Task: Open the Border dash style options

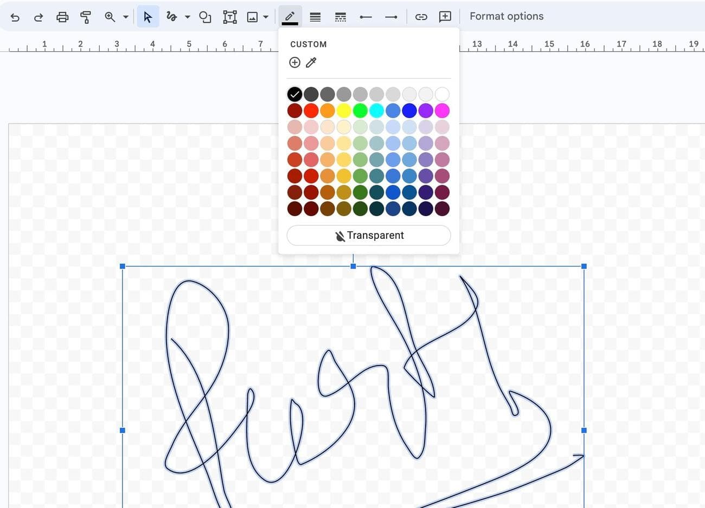Action: (340, 17)
